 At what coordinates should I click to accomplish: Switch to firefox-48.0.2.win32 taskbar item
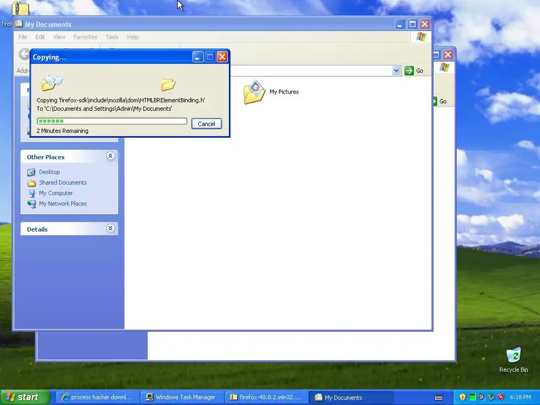click(x=266, y=398)
